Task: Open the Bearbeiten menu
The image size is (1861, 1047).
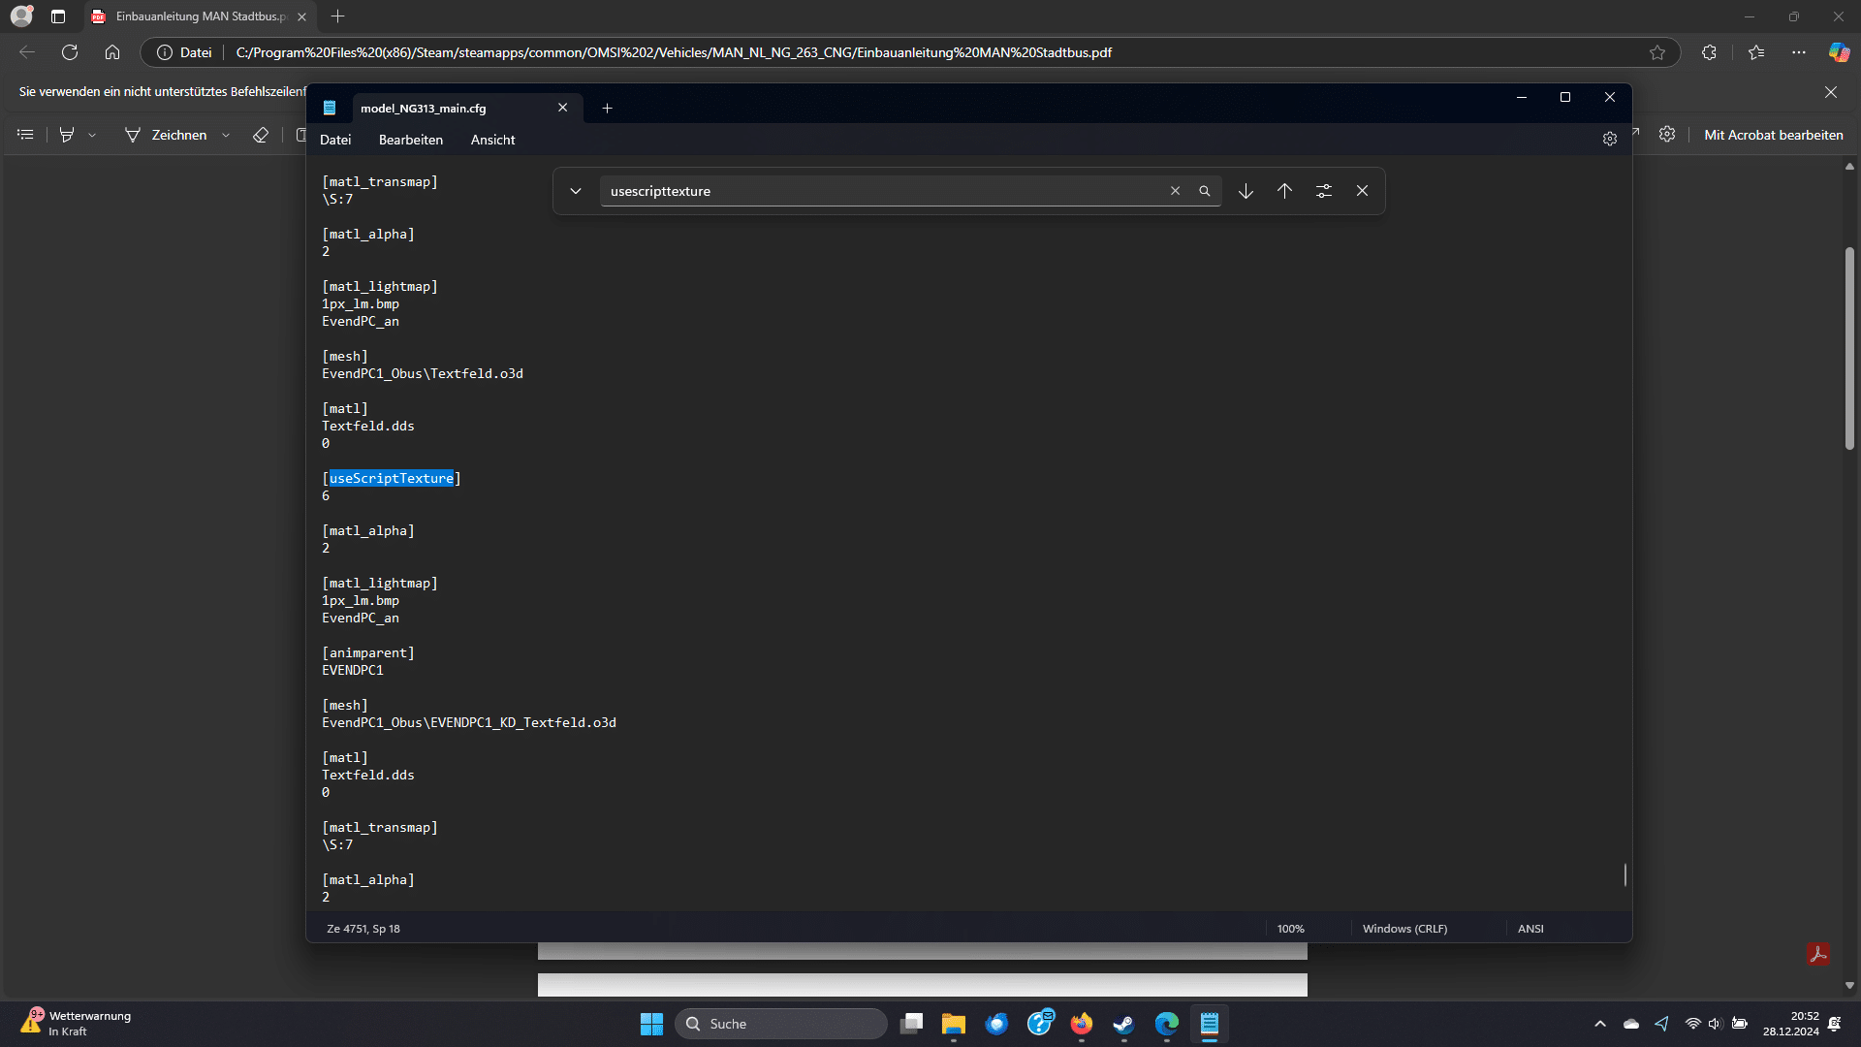Action: pyautogui.click(x=410, y=140)
